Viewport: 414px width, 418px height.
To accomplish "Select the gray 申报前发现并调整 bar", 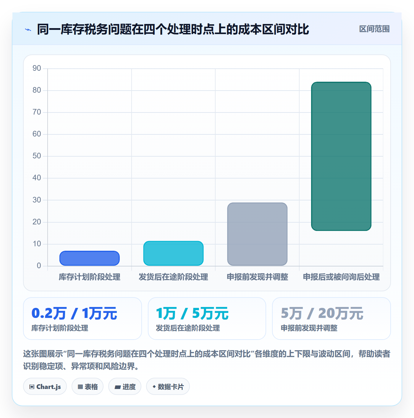I will pos(257,234).
